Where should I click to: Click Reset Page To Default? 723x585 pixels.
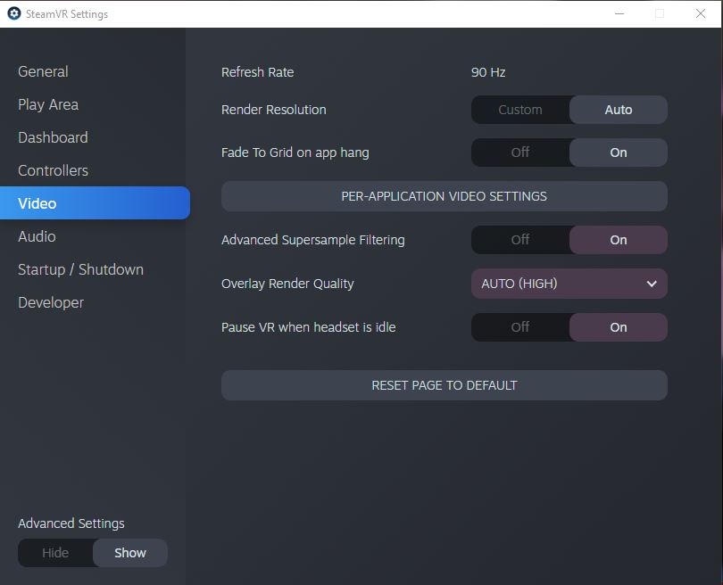pyautogui.click(x=444, y=385)
